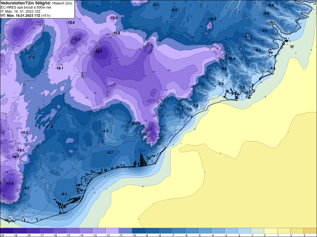Click the legend scale label 3

305,235
